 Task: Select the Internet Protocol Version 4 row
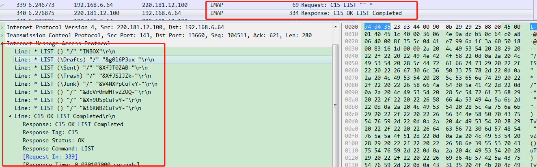166,27
